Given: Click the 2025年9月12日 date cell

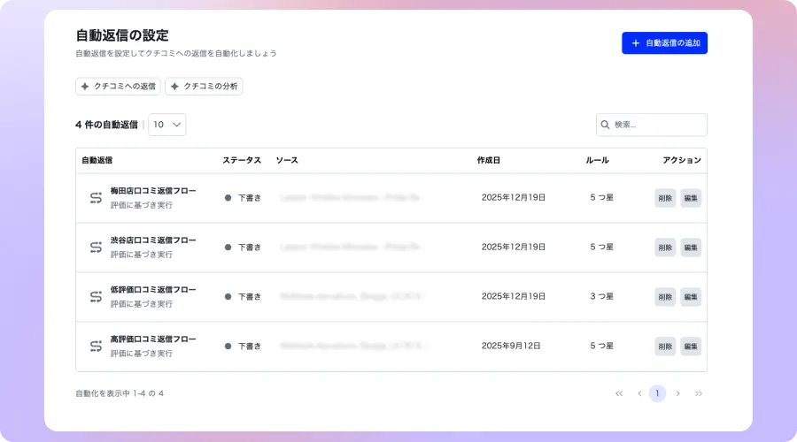Looking at the screenshot, I should 511,347.
